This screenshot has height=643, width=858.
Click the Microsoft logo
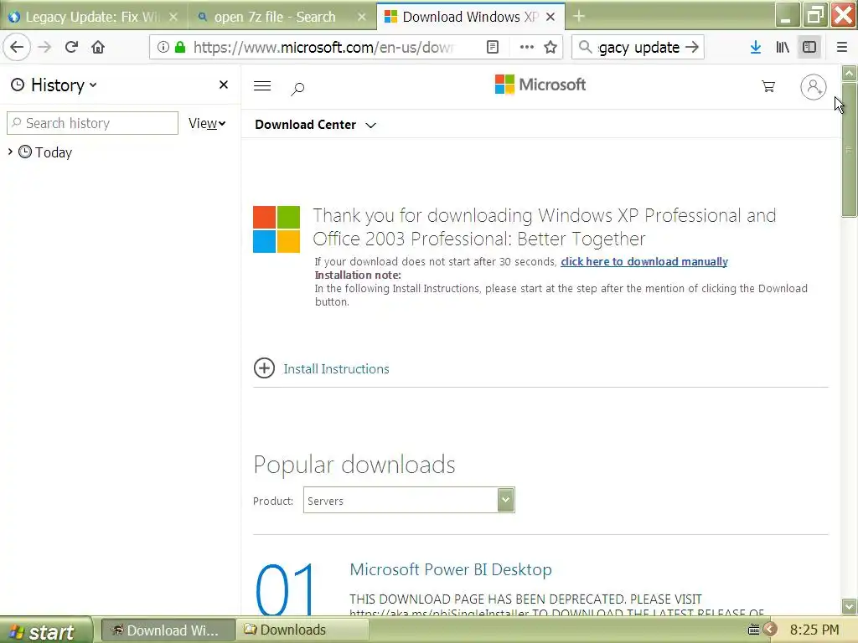point(540,85)
